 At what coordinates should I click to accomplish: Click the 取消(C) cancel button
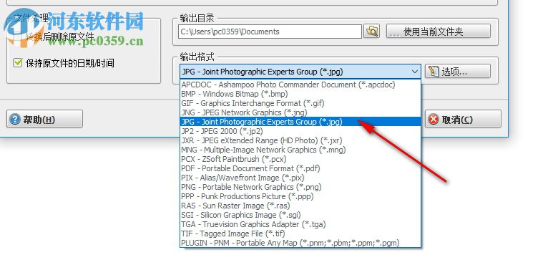[463, 119]
